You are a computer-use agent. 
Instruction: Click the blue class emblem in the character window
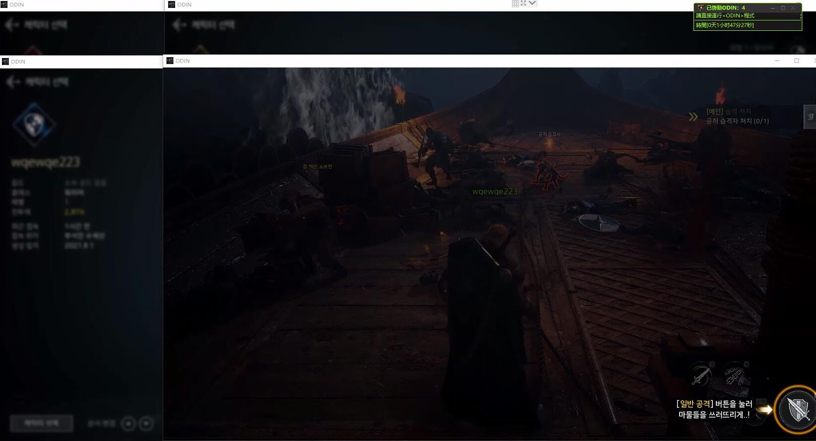(34, 124)
